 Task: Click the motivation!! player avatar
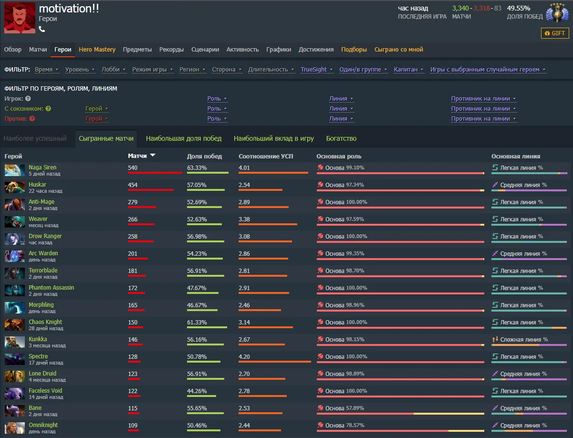pyautogui.click(x=20, y=18)
